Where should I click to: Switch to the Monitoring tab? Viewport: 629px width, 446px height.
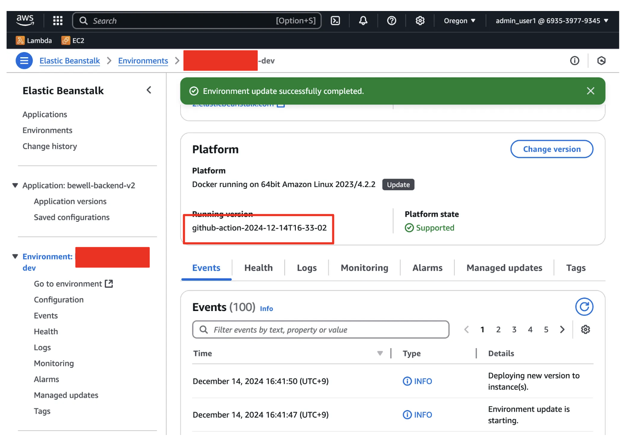point(365,268)
